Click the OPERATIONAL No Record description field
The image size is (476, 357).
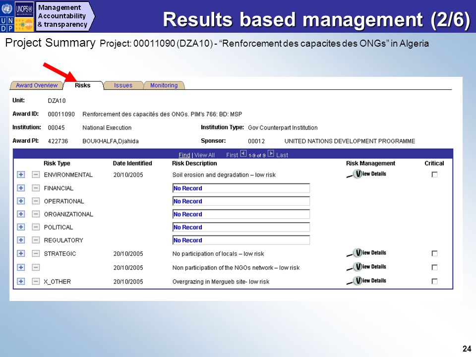coord(241,201)
